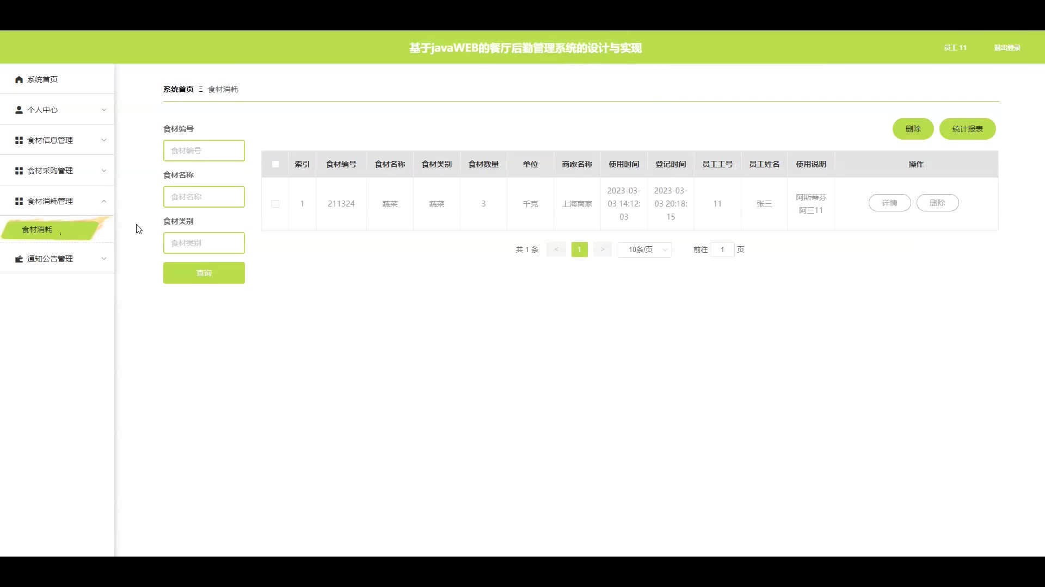The width and height of the screenshot is (1045, 587).
Task: Click the 退出登录 link in the header
Action: (1007, 48)
